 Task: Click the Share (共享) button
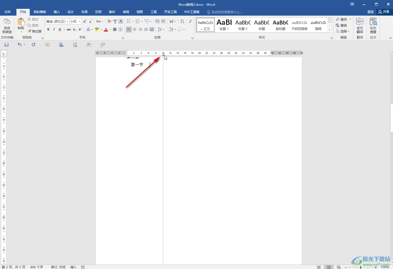coord(384,12)
